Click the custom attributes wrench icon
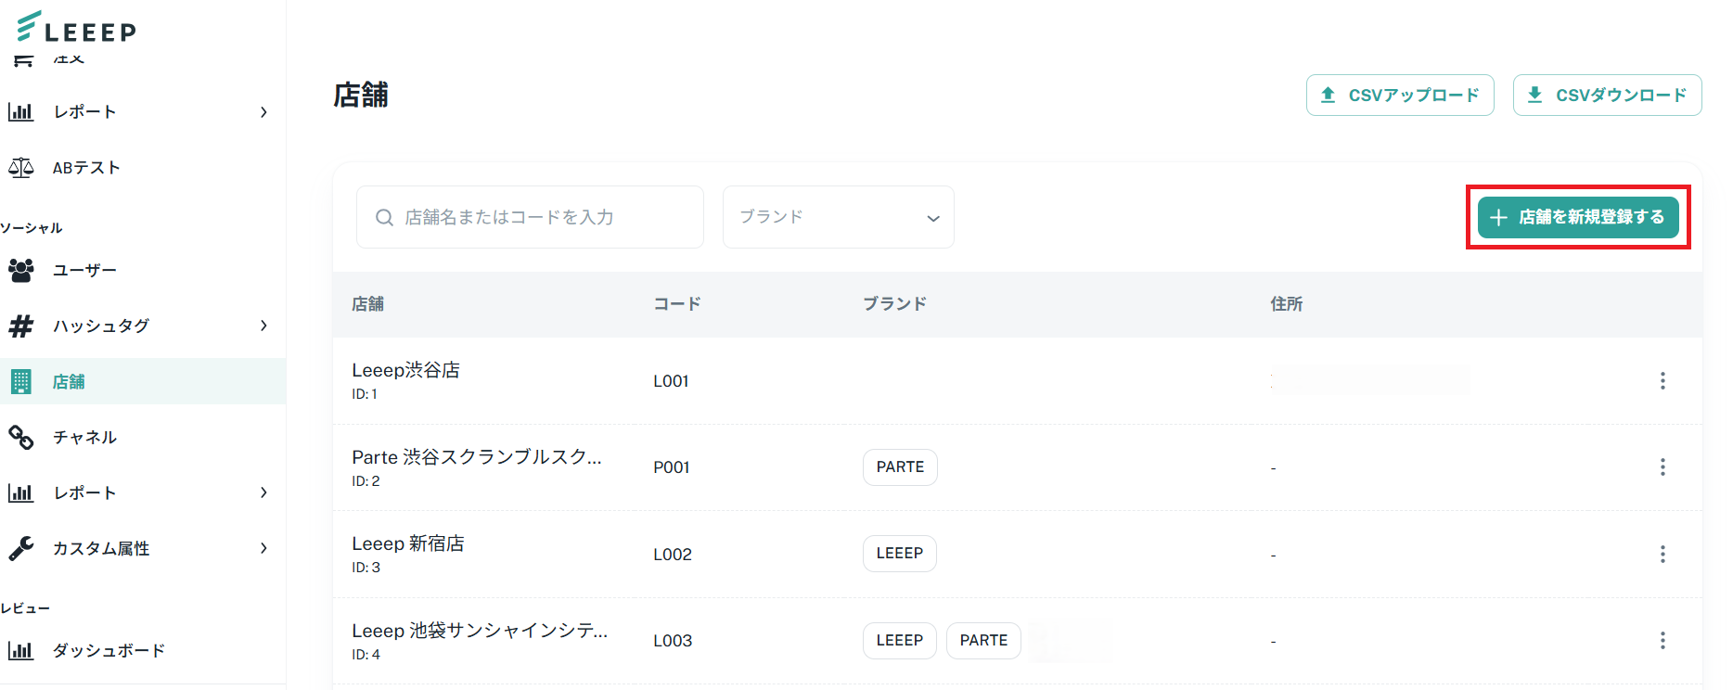Image resolution: width=1733 pixels, height=690 pixels. [20, 548]
